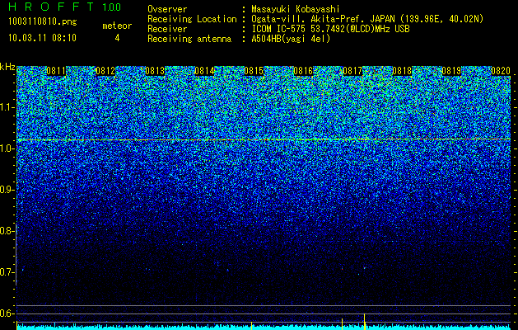Click the 0812 time marker

pos(105,71)
